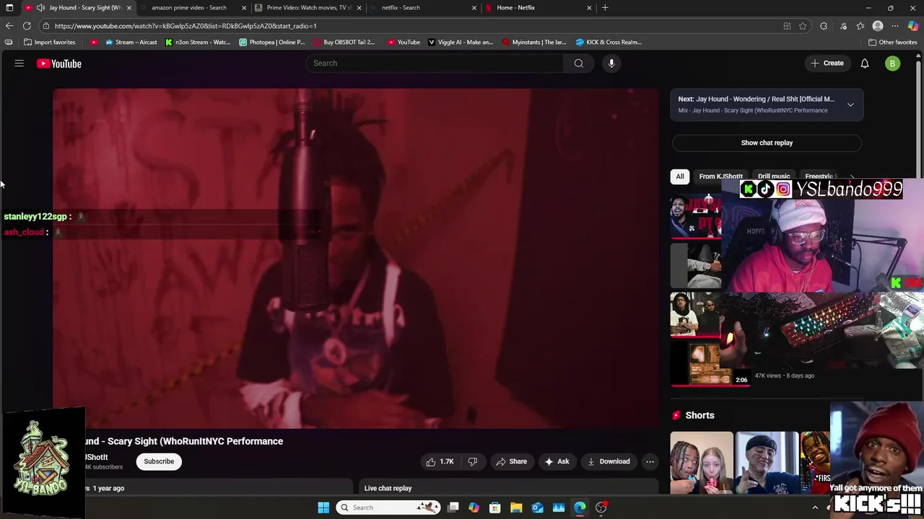
Task: Click Show chat replay button
Action: click(767, 143)
